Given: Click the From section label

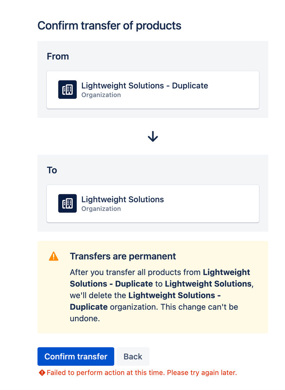Looking at the screenshot, I should pyautogui.click(x=58, y=57).
